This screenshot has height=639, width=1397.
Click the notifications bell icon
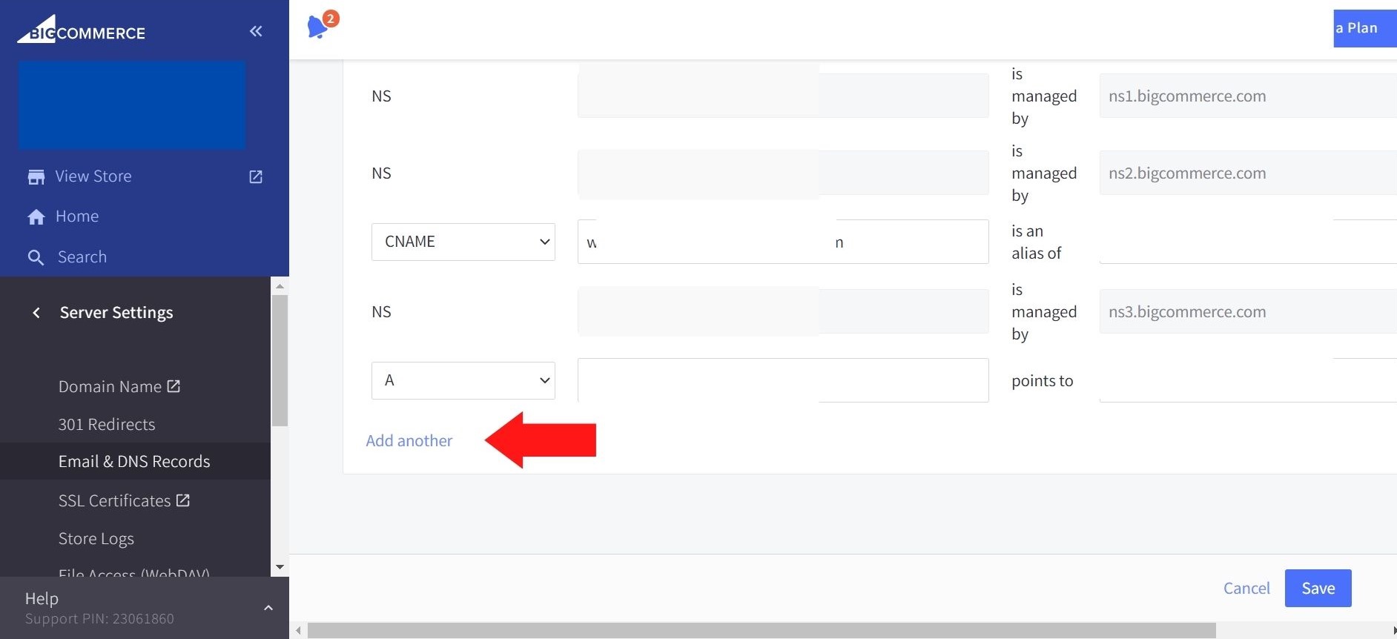318,27
